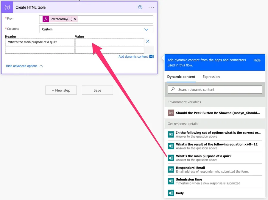This screenshot has height=200, width=268.
Task: Click the New step button
Action: click(61, 90)
